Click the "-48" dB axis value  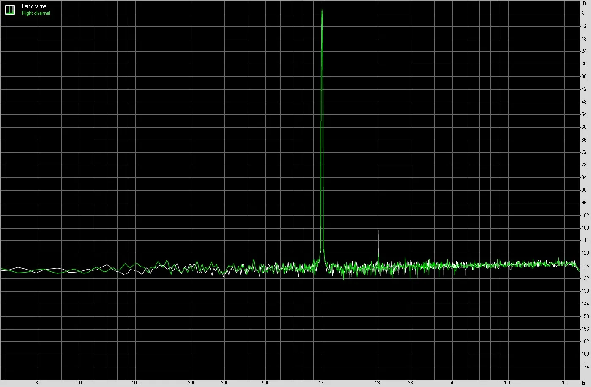tap(583, 102)
